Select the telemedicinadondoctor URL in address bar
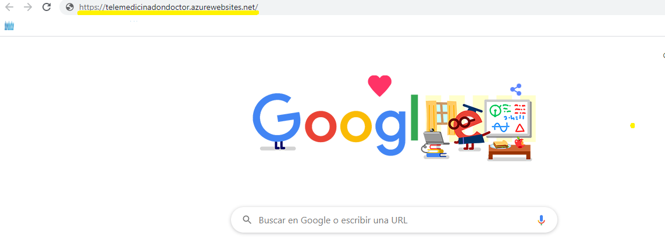The image size is (665, 250). 168,7
